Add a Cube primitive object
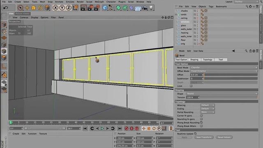 click(x=105, y=8)
